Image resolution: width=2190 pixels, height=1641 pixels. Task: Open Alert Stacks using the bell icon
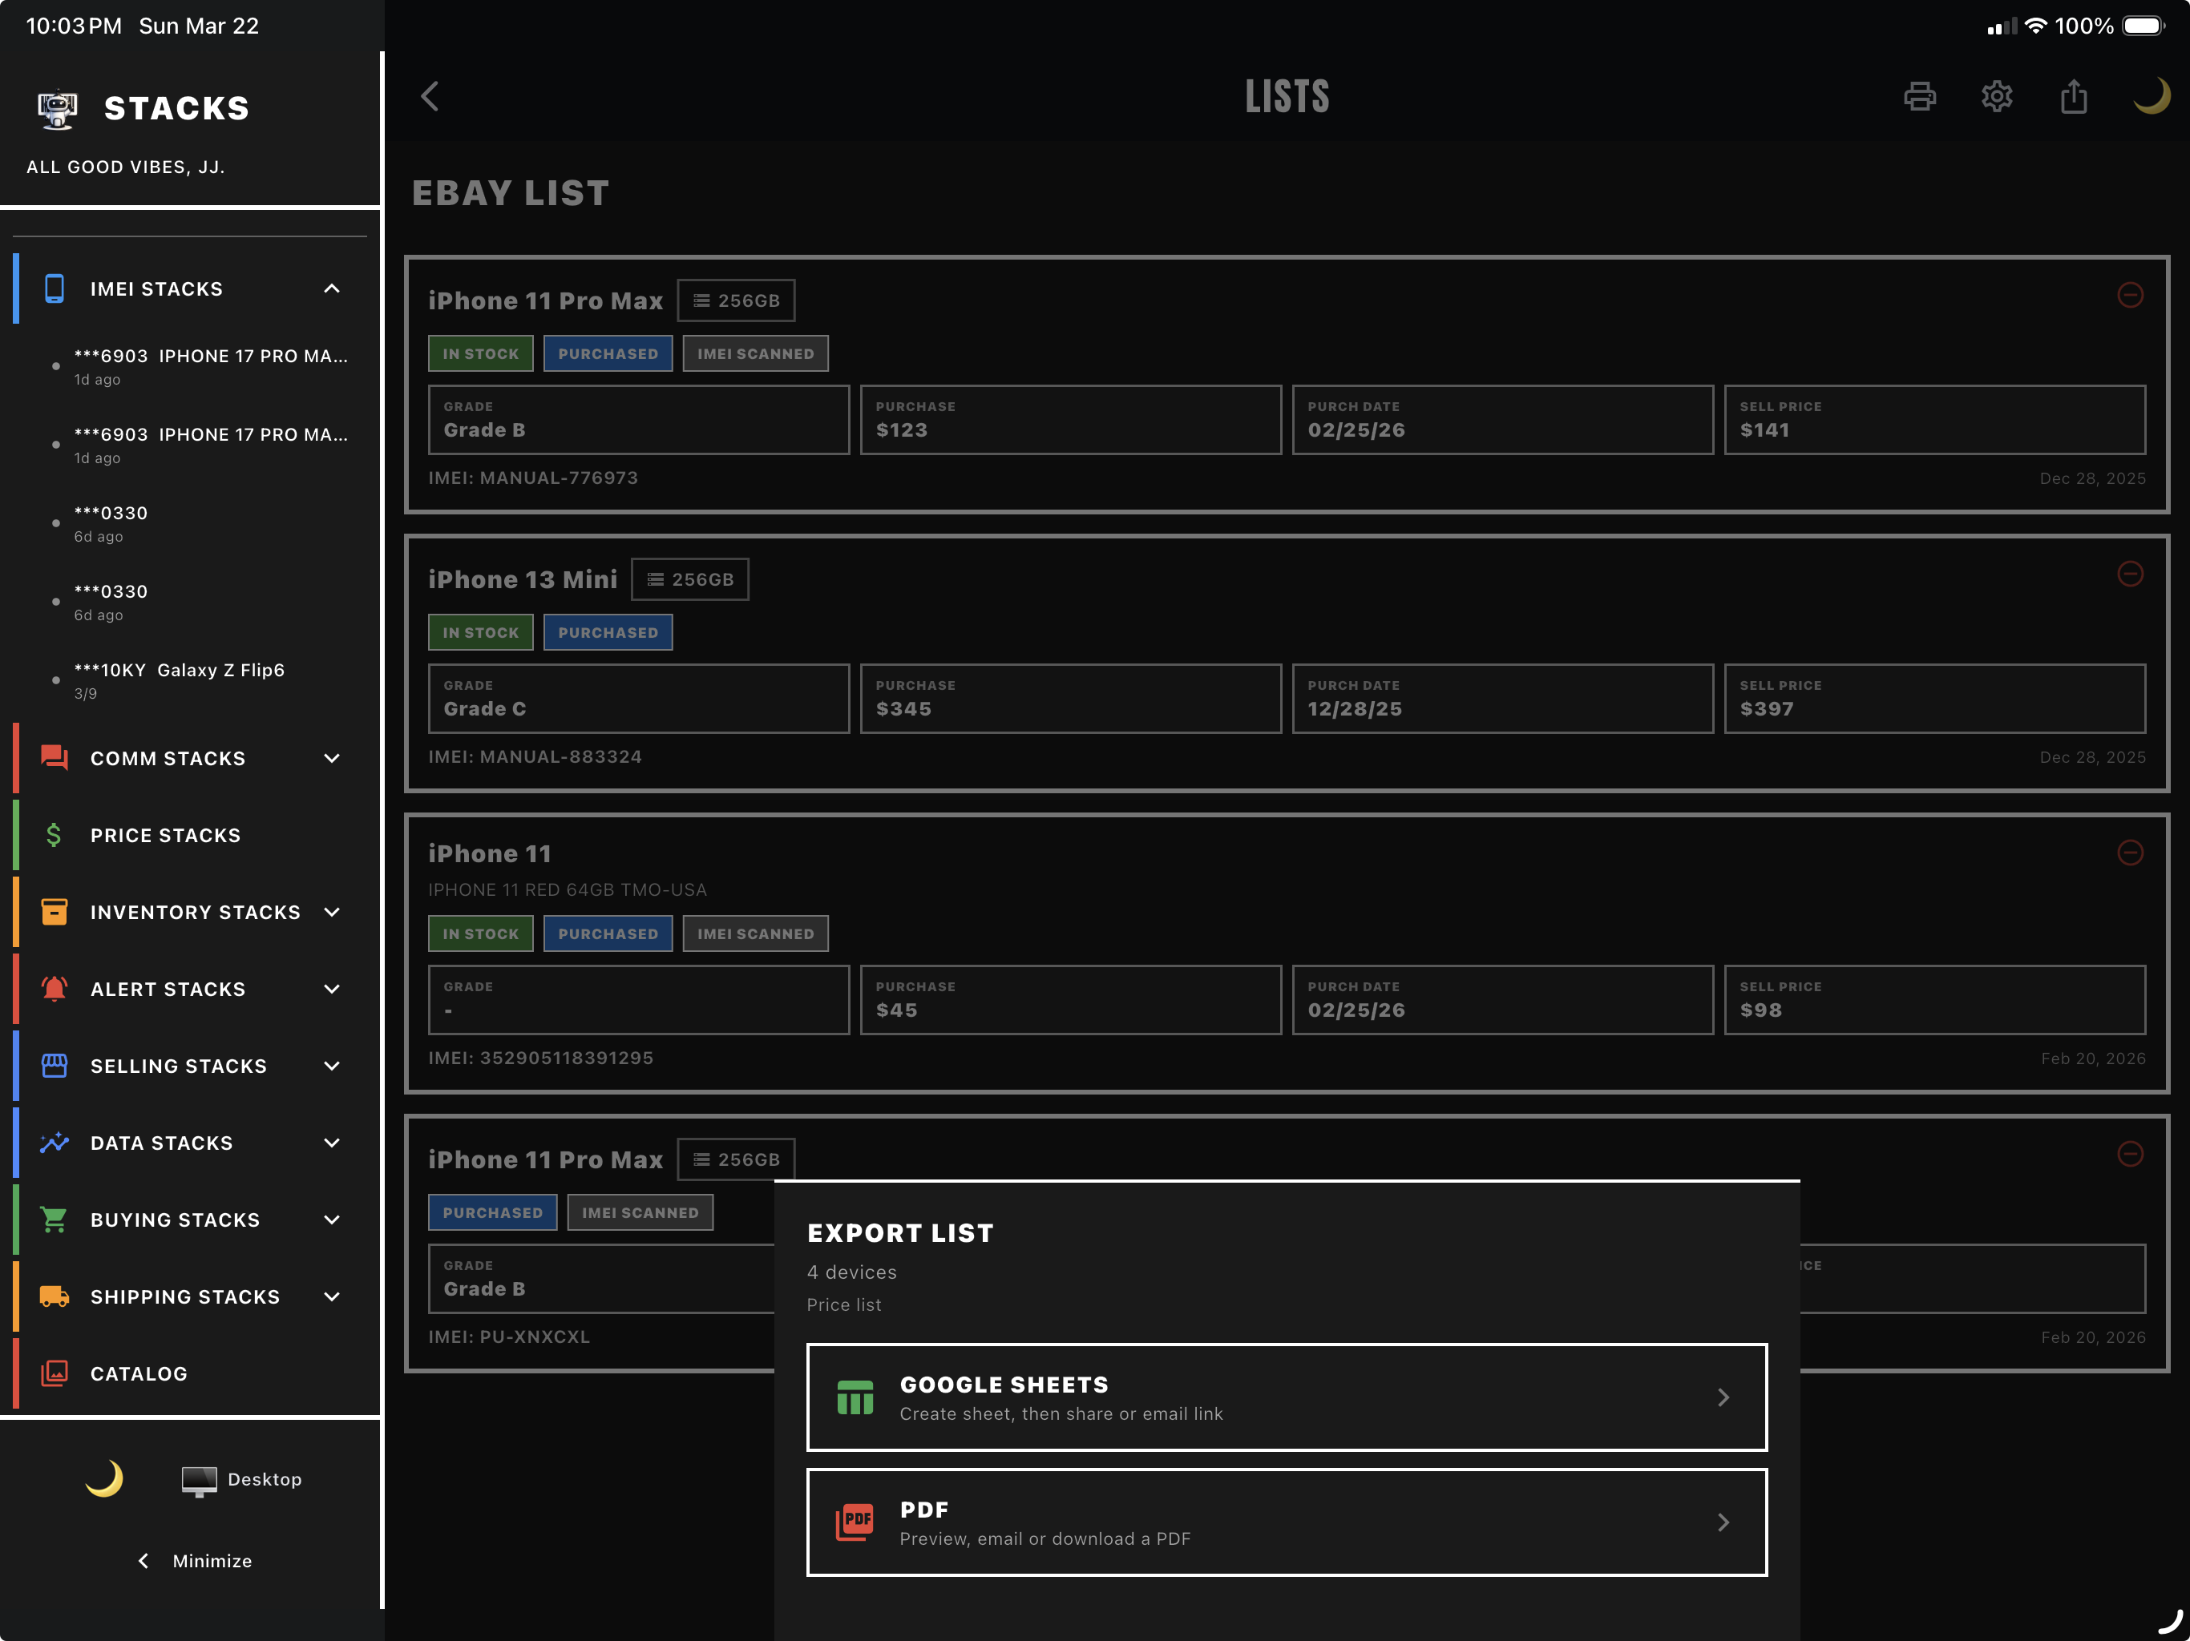(54, 988)
